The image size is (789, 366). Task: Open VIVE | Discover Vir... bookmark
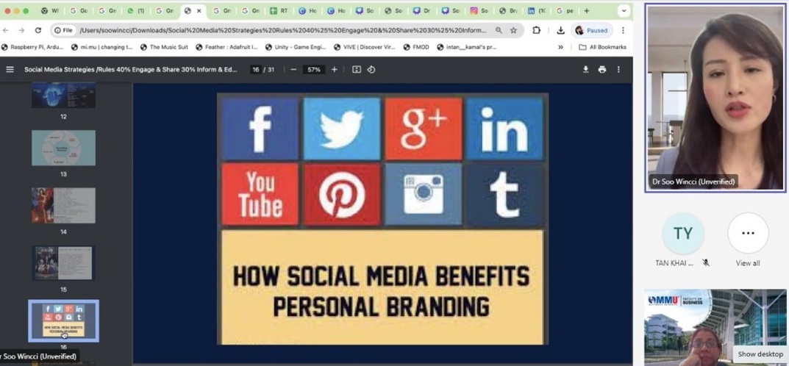pyautogui.click(x=365, y=47)
